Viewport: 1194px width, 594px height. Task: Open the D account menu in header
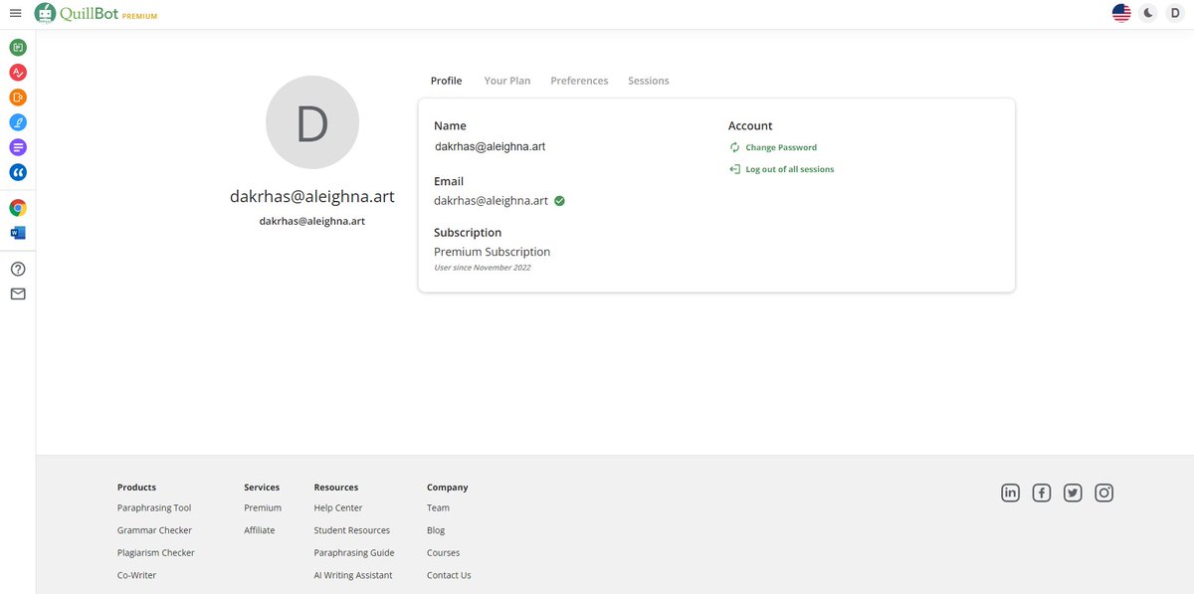click(x=1175, y=13)
